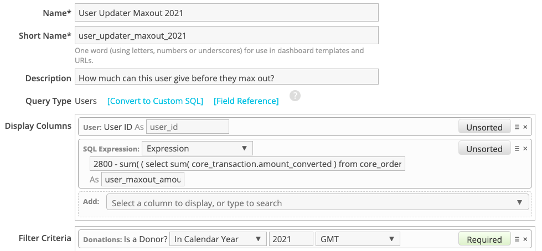
Task: Open the GMT timezone dropdown
Action: tap(358, 239)
